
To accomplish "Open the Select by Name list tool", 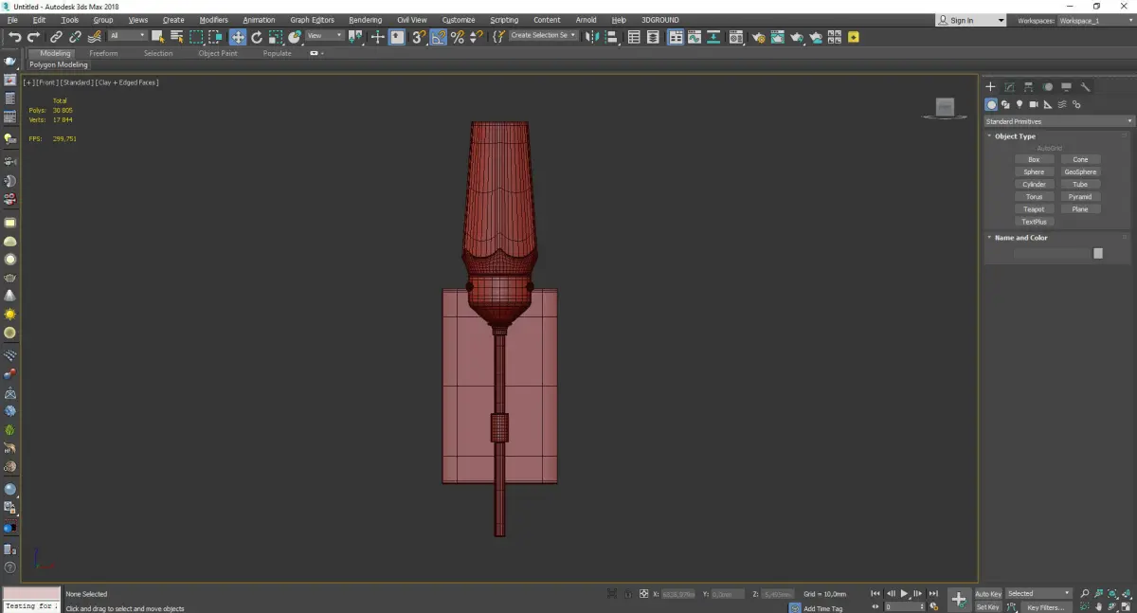I will (177, 37).
